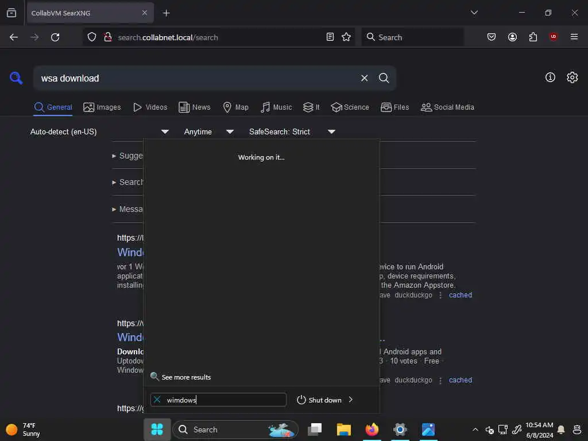Screen dimensions: 588x441
Task: Bookmark this page with star
Action: click(346, 37)
